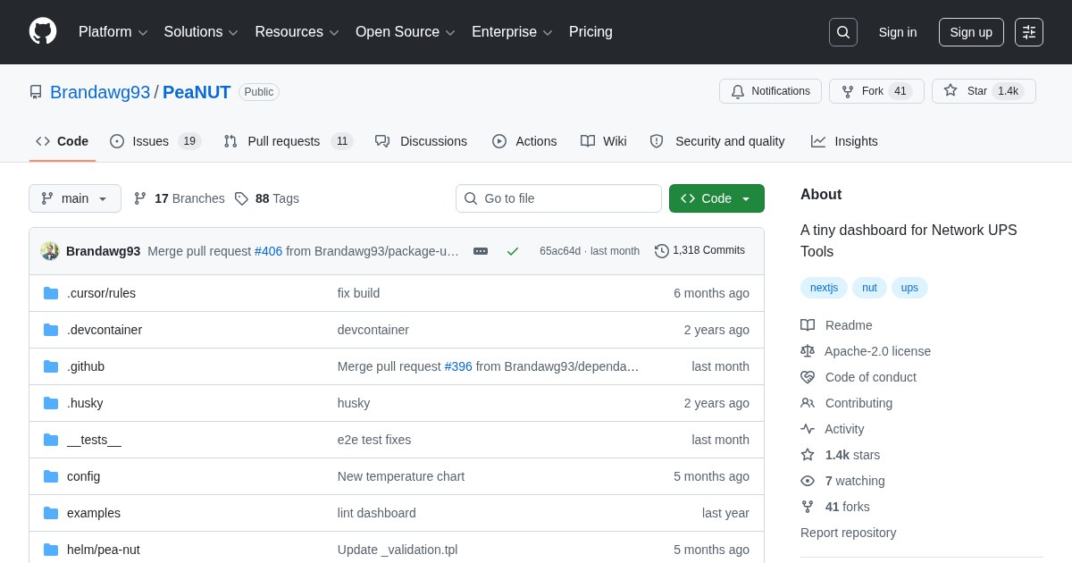Click the .husky folder icon
The height and width of the screenshot is (563, 1072).
(x=51, y=403)
